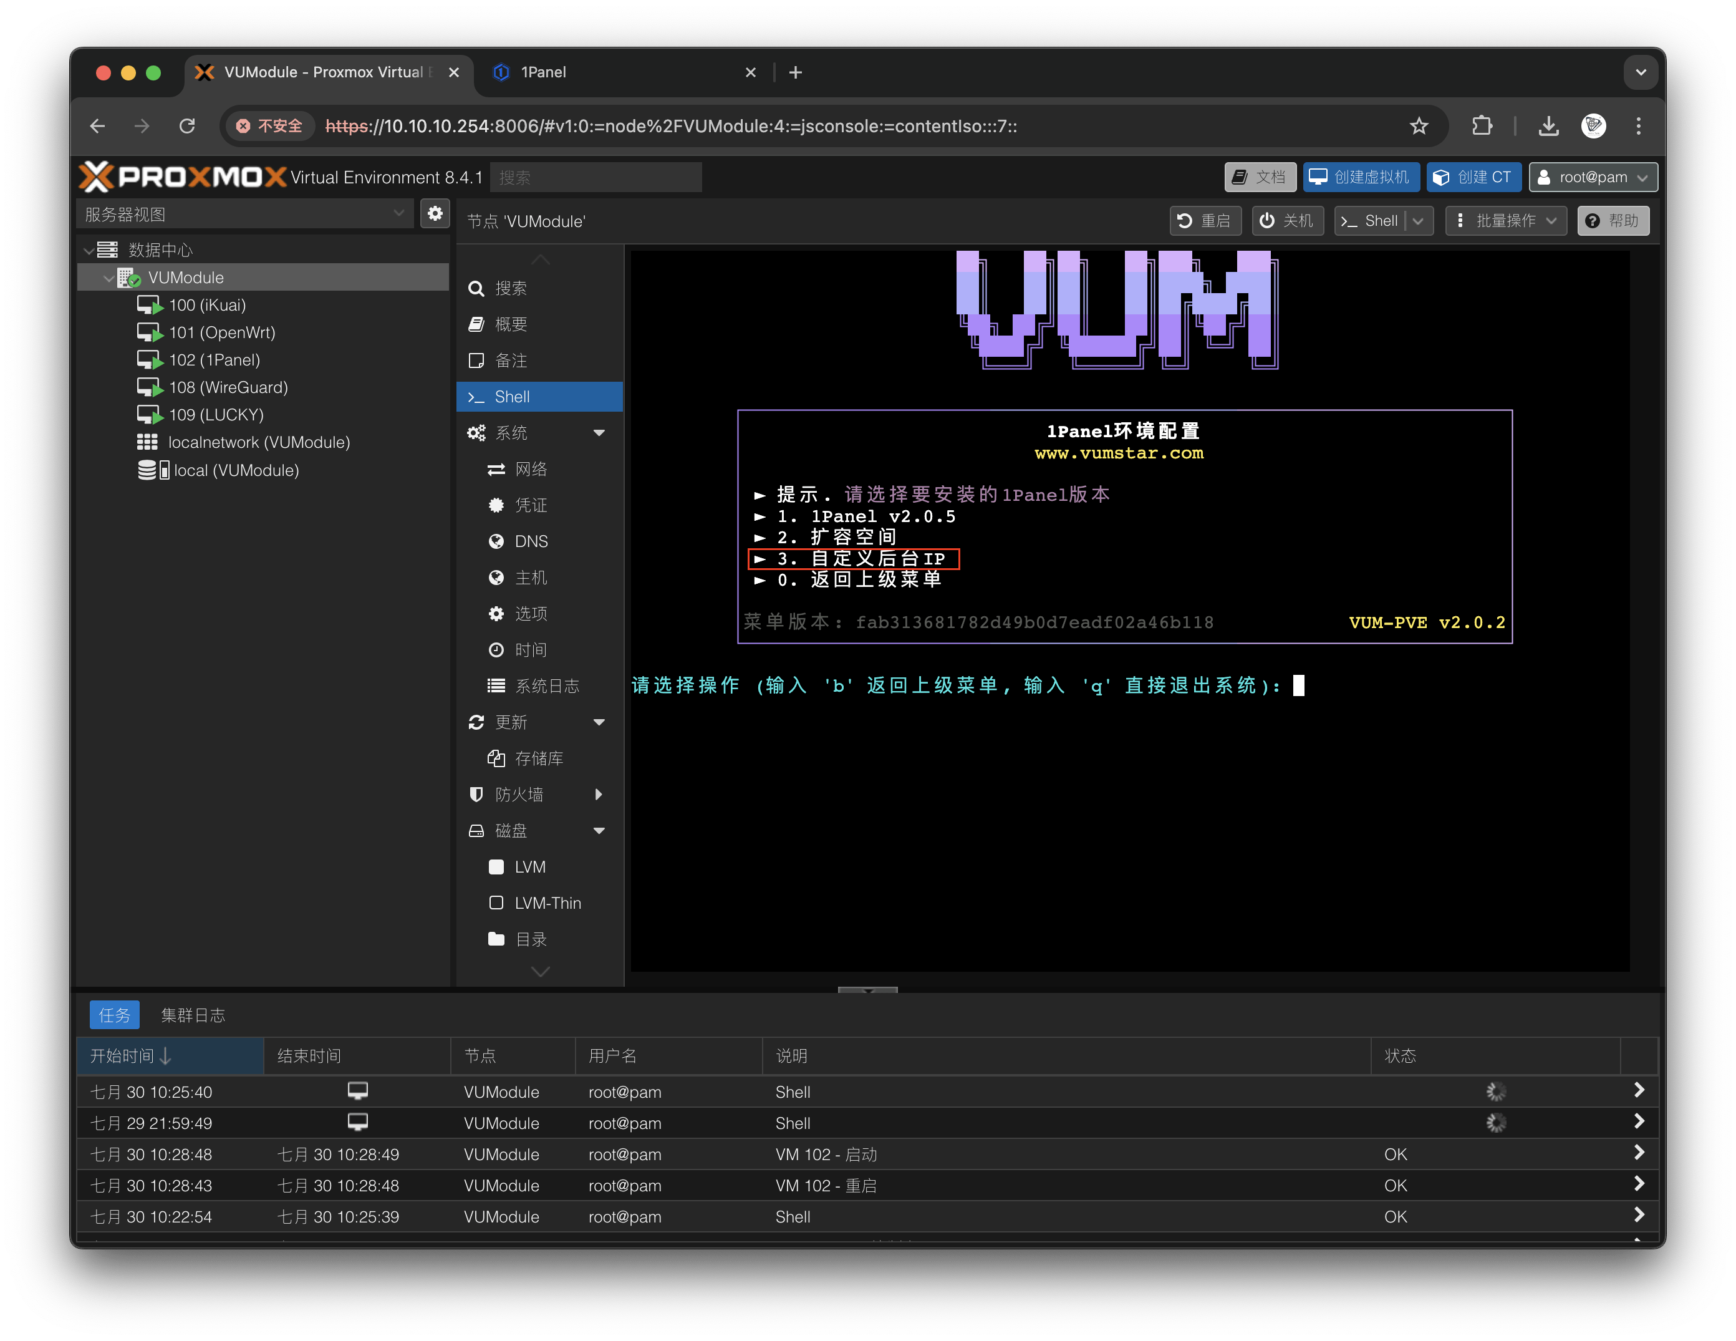This screenshot has height=1341, width=1736.
Task: Click the 创建虚拟机 (Create VM) icon
Action: [x=1317, y=177]
